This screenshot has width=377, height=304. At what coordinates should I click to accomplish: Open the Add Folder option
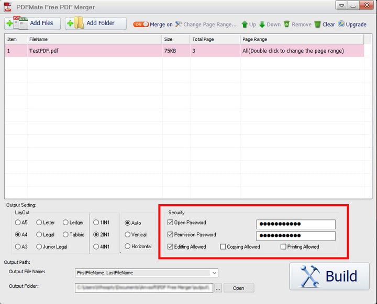click(96, 24)
